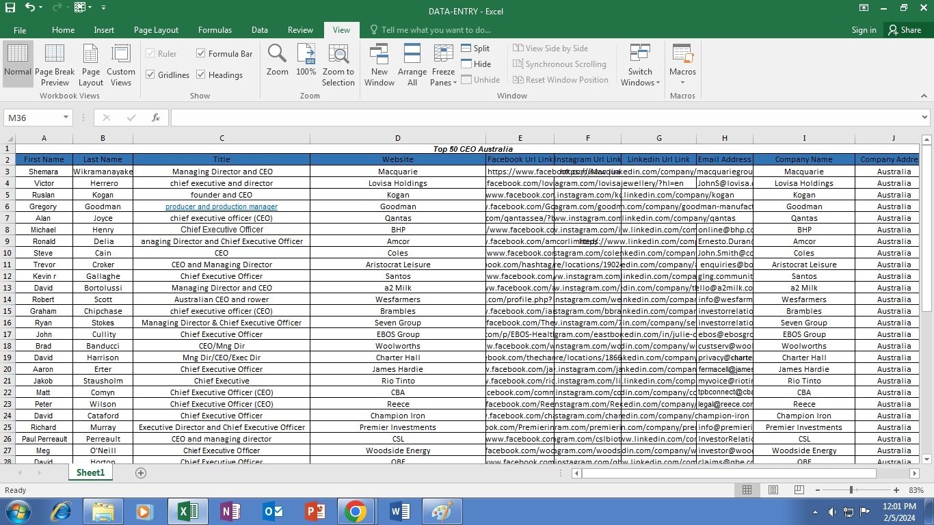Switch to Normal workbook view
The height and width of the screenshot is (525, 934).
point(18,64)
